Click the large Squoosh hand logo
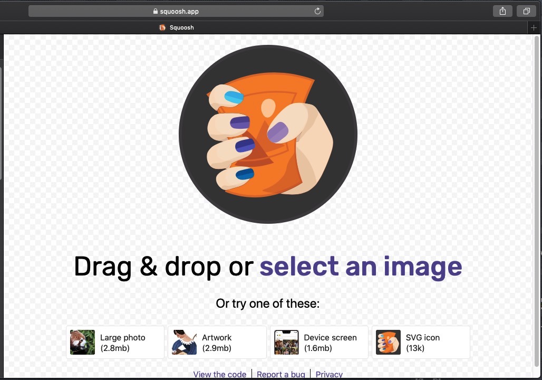This screenshot has width=542, height=380. click(x=268, y=134)
